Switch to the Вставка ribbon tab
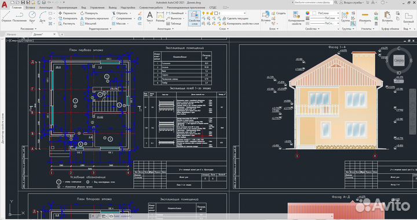This screenshot has height=220, width=417. tap(30, 8)
